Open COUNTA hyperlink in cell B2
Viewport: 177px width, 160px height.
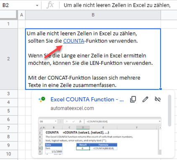(74, 41)
